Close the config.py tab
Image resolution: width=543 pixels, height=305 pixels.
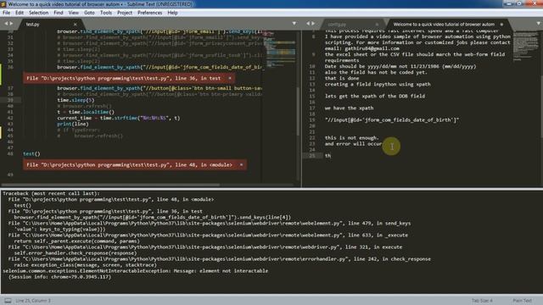(x=377, y=25)
